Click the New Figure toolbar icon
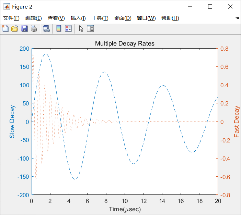 [5, 29]
